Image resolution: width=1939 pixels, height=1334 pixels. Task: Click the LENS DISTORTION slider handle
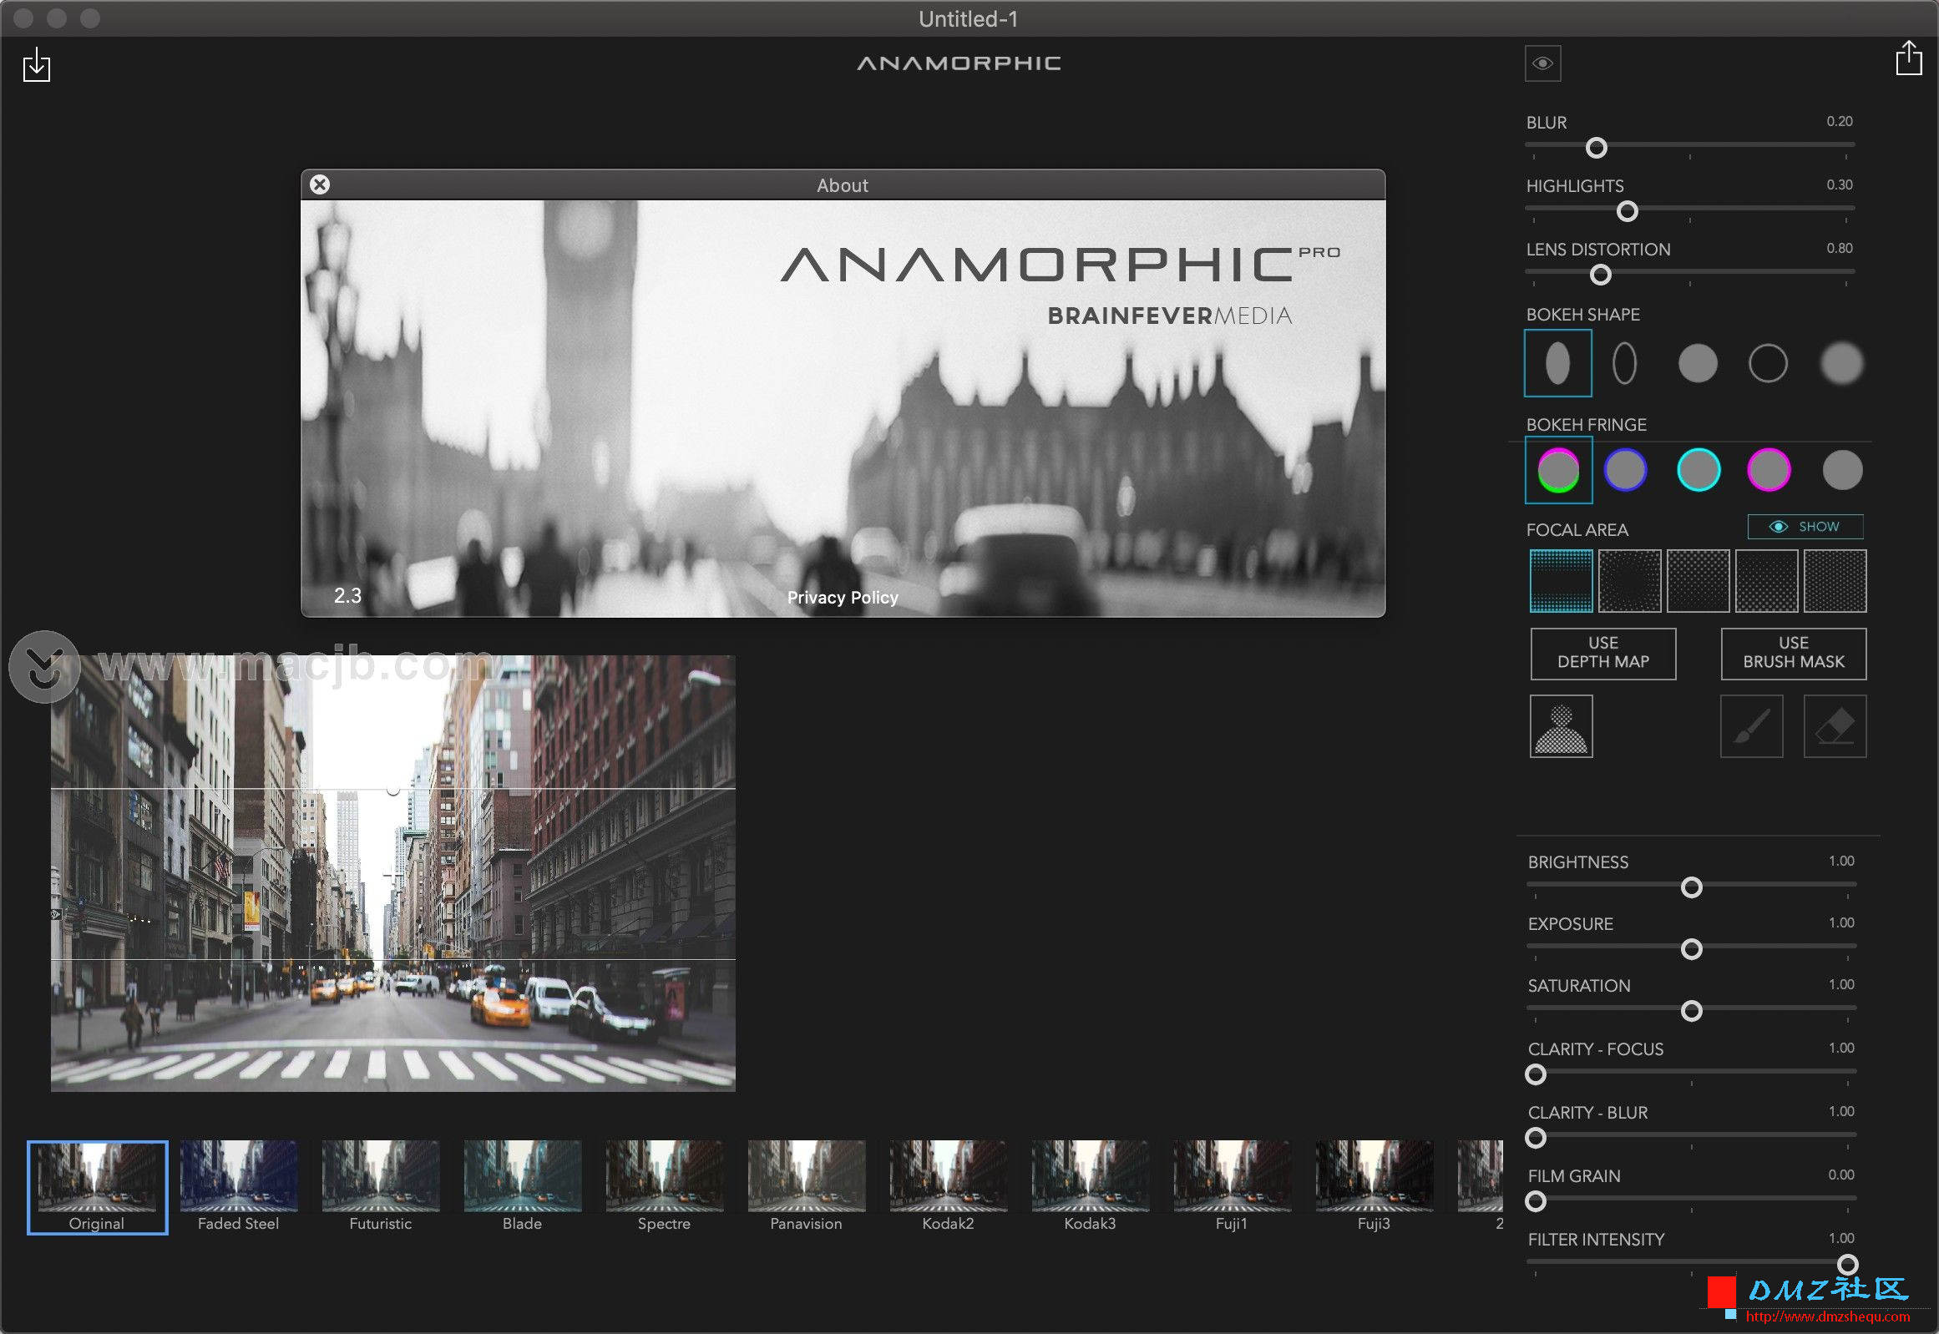(x=1599, y=275)
